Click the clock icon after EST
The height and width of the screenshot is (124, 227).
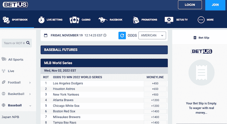[x=105, y=35]
